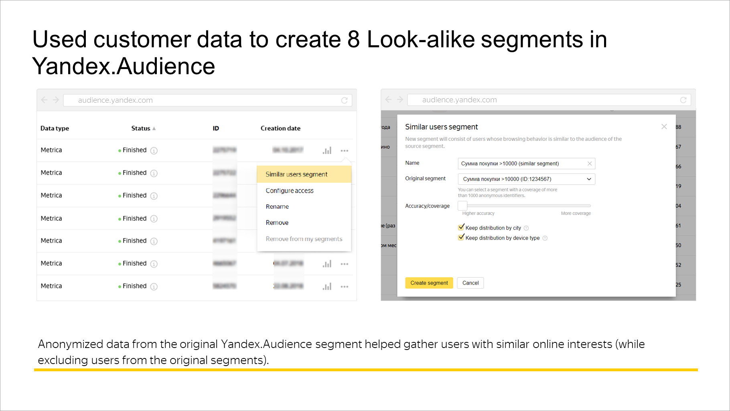
Task: Click the Create segment button
Action: pos(429,283)
